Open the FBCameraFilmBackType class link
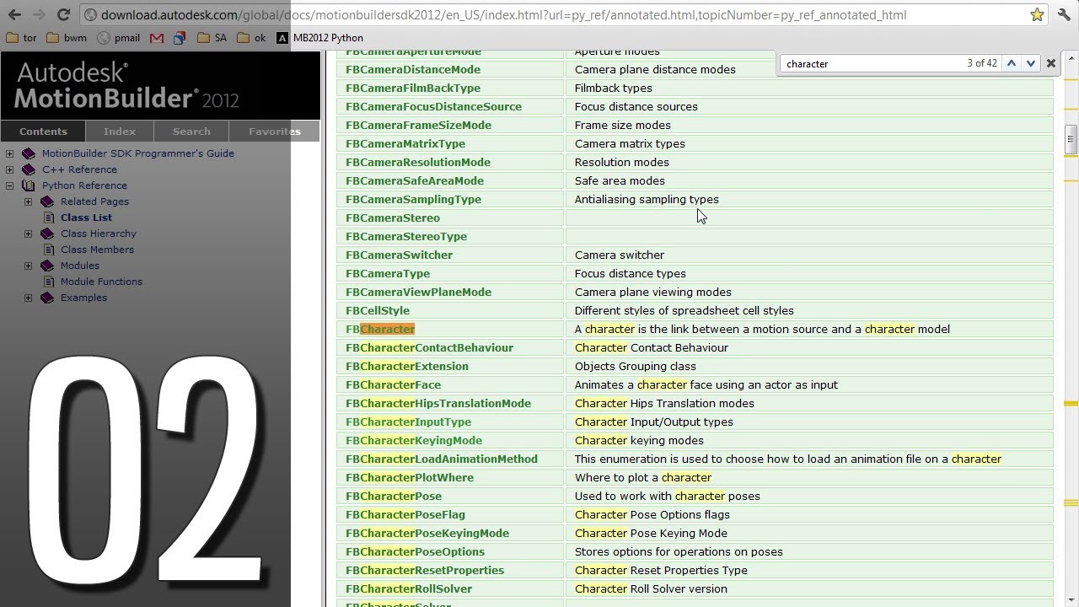 [413, 88]
